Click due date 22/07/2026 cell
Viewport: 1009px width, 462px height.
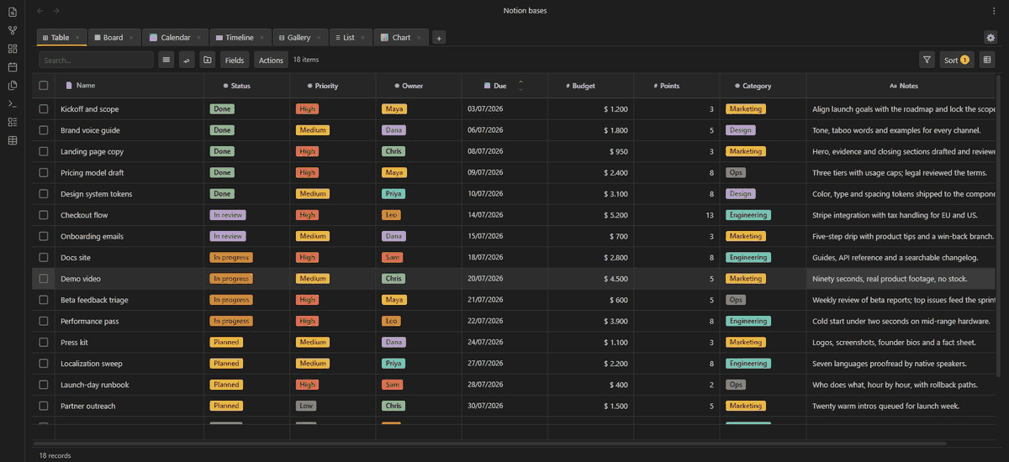point(504,321)
